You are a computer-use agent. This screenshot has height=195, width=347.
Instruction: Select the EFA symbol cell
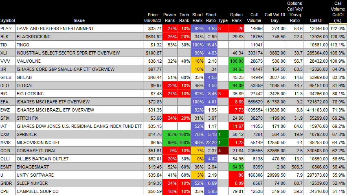pos(8,102)
